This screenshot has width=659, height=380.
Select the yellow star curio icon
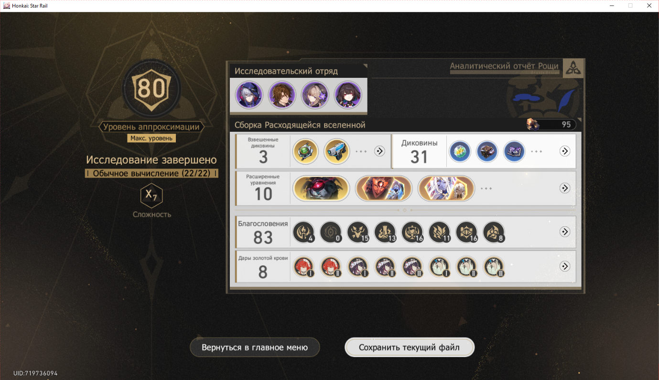click(460, 151)
